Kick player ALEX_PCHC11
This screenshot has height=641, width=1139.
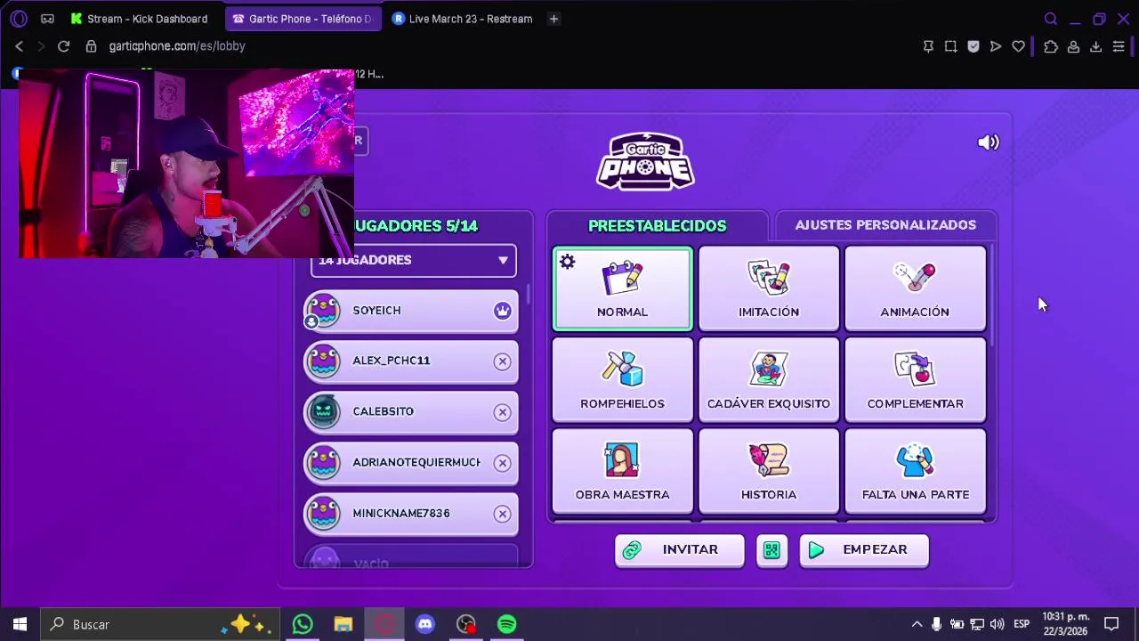pos(503,361)
